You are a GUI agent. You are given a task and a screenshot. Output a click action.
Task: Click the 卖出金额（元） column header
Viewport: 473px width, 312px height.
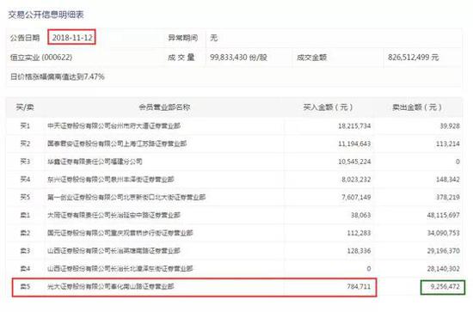point(417,107)
